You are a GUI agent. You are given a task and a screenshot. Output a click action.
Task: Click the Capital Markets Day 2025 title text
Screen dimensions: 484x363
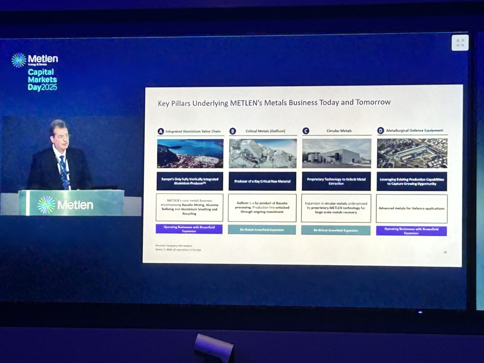click(42, 80)
